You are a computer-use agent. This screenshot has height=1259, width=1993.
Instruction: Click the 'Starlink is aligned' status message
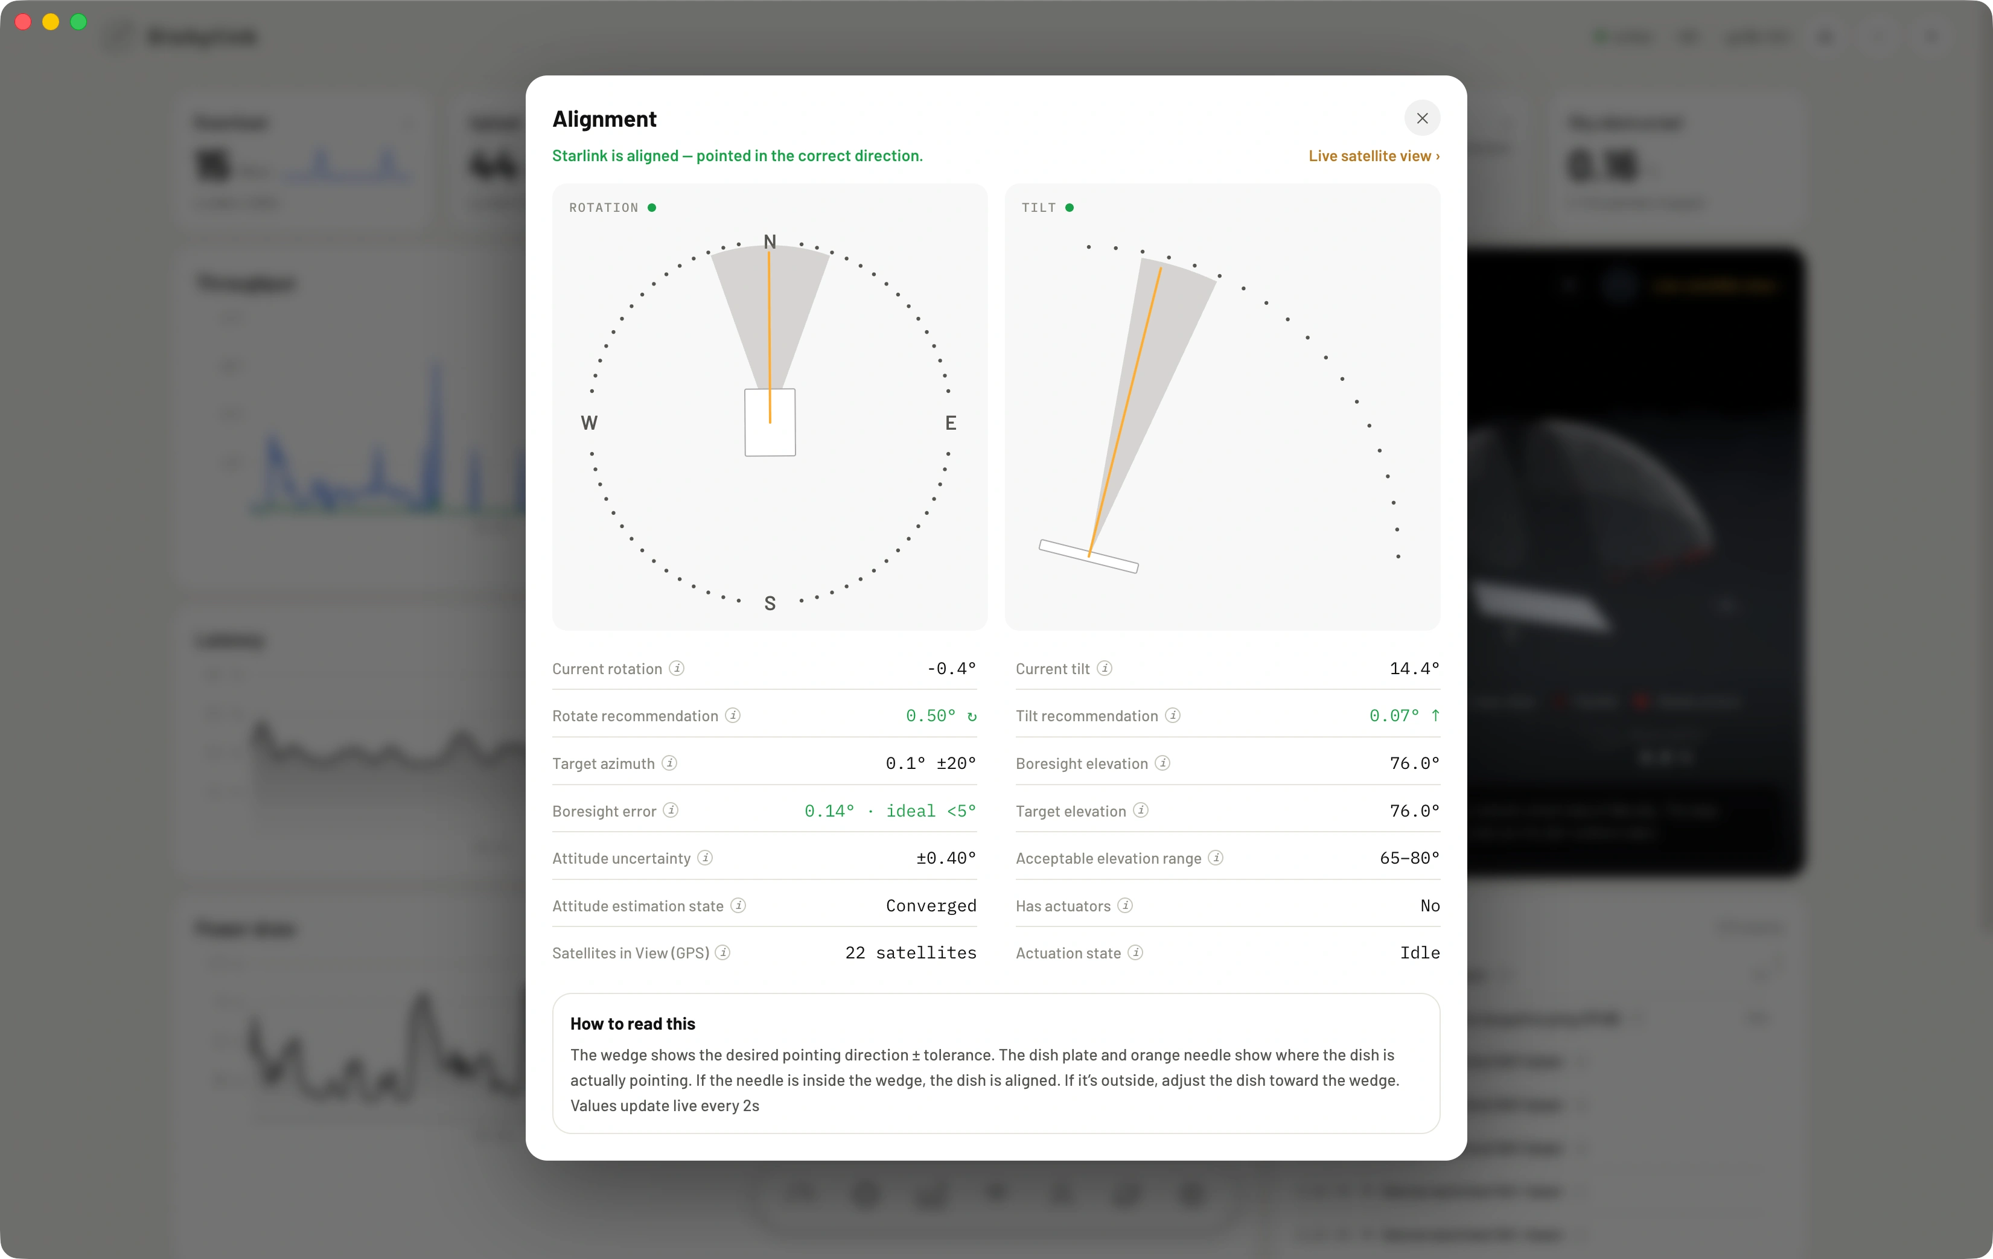pyautogui.click(x=738, y=156)
